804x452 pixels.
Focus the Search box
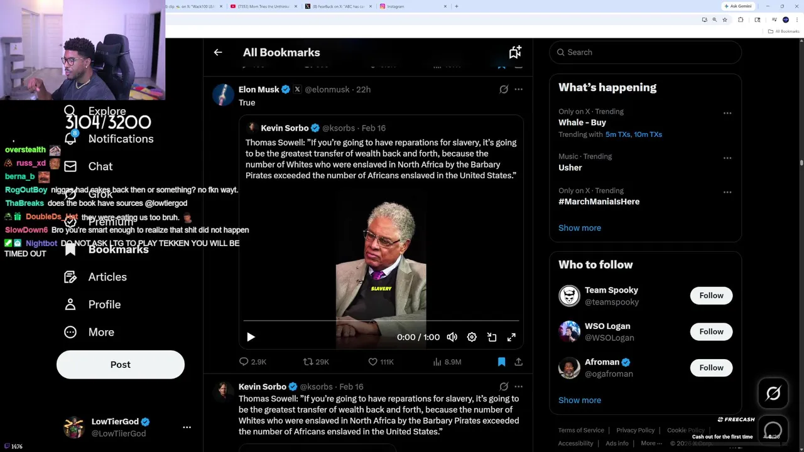click(645, 53)
